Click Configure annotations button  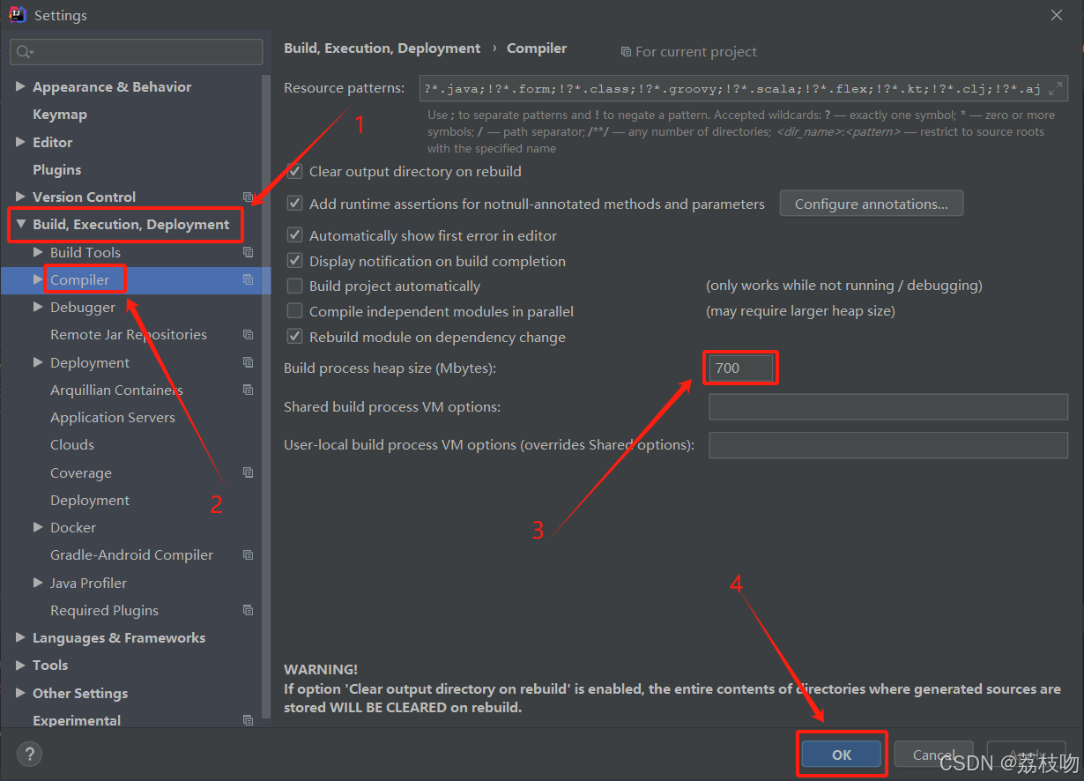click(872, 204)
